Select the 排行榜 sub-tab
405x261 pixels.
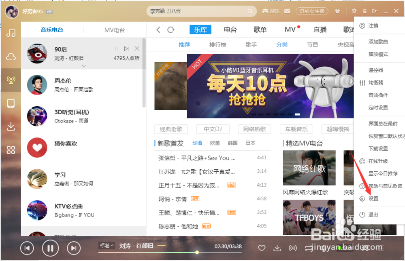click(x=218, y=45)
